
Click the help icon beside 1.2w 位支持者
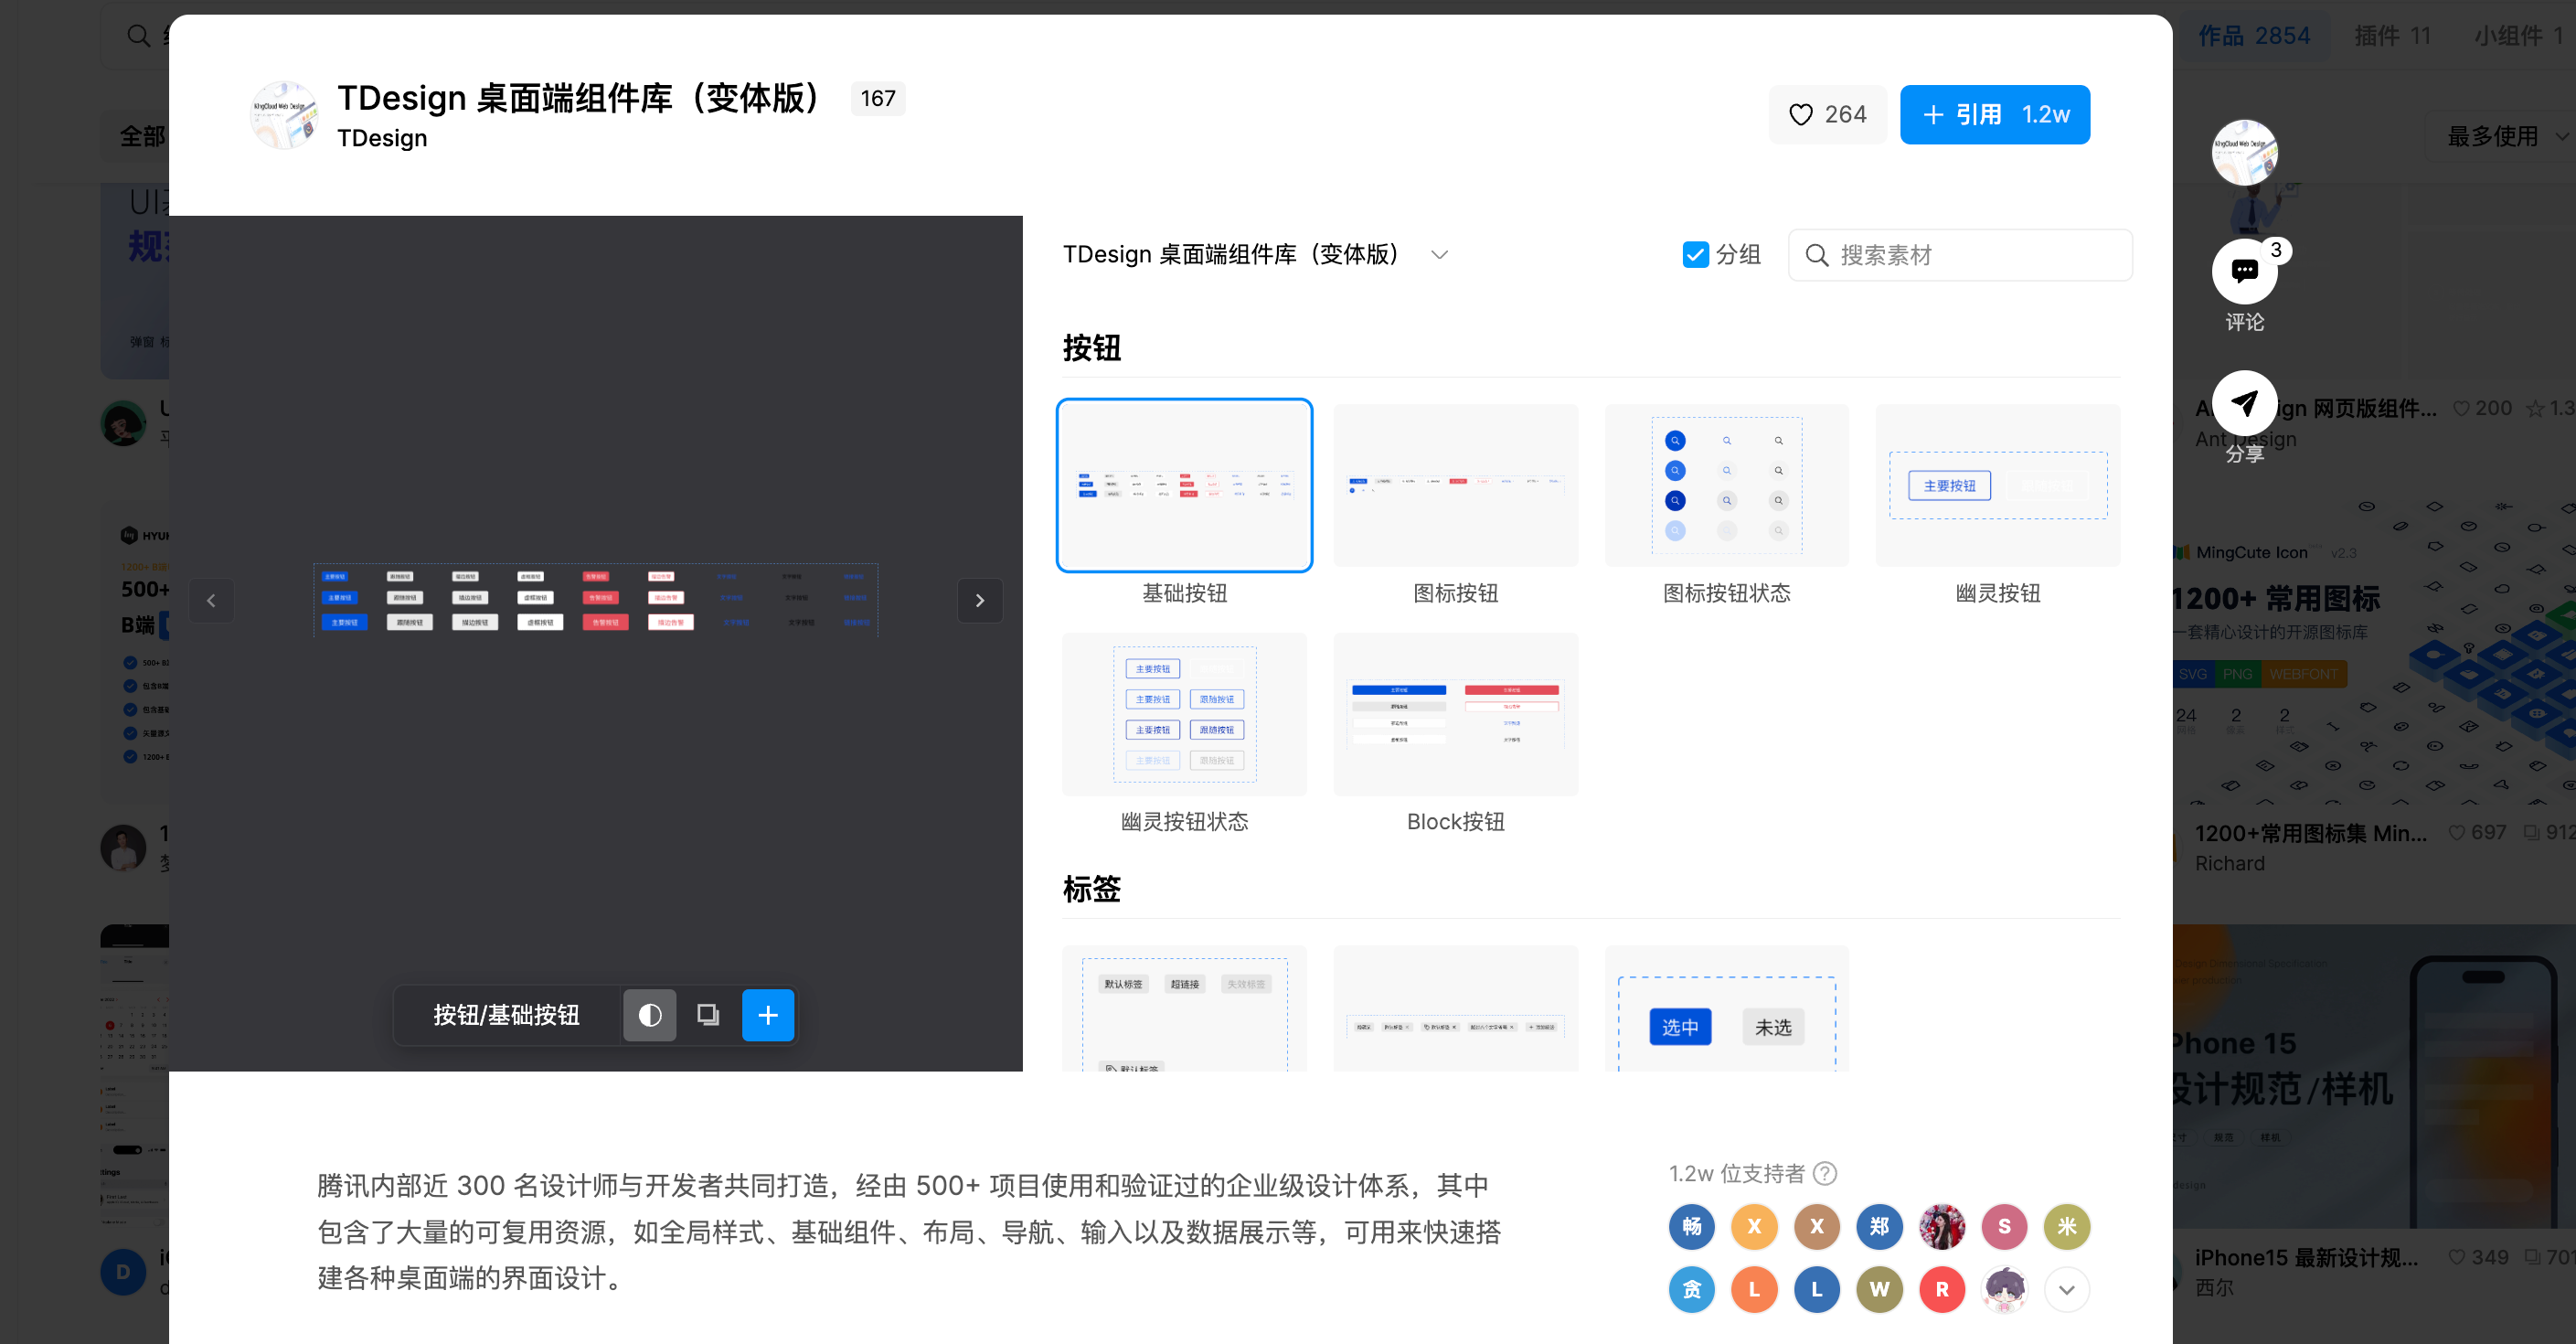(1825, 1173)
